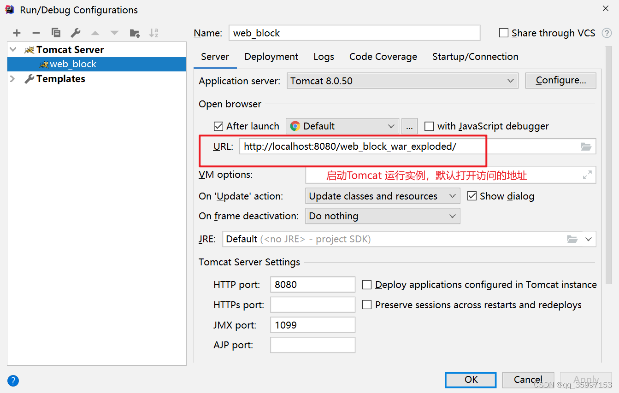This screenshot has height=393, width=619.
Task: Toggle Show dialog checkbox
Action: (472, 196)
